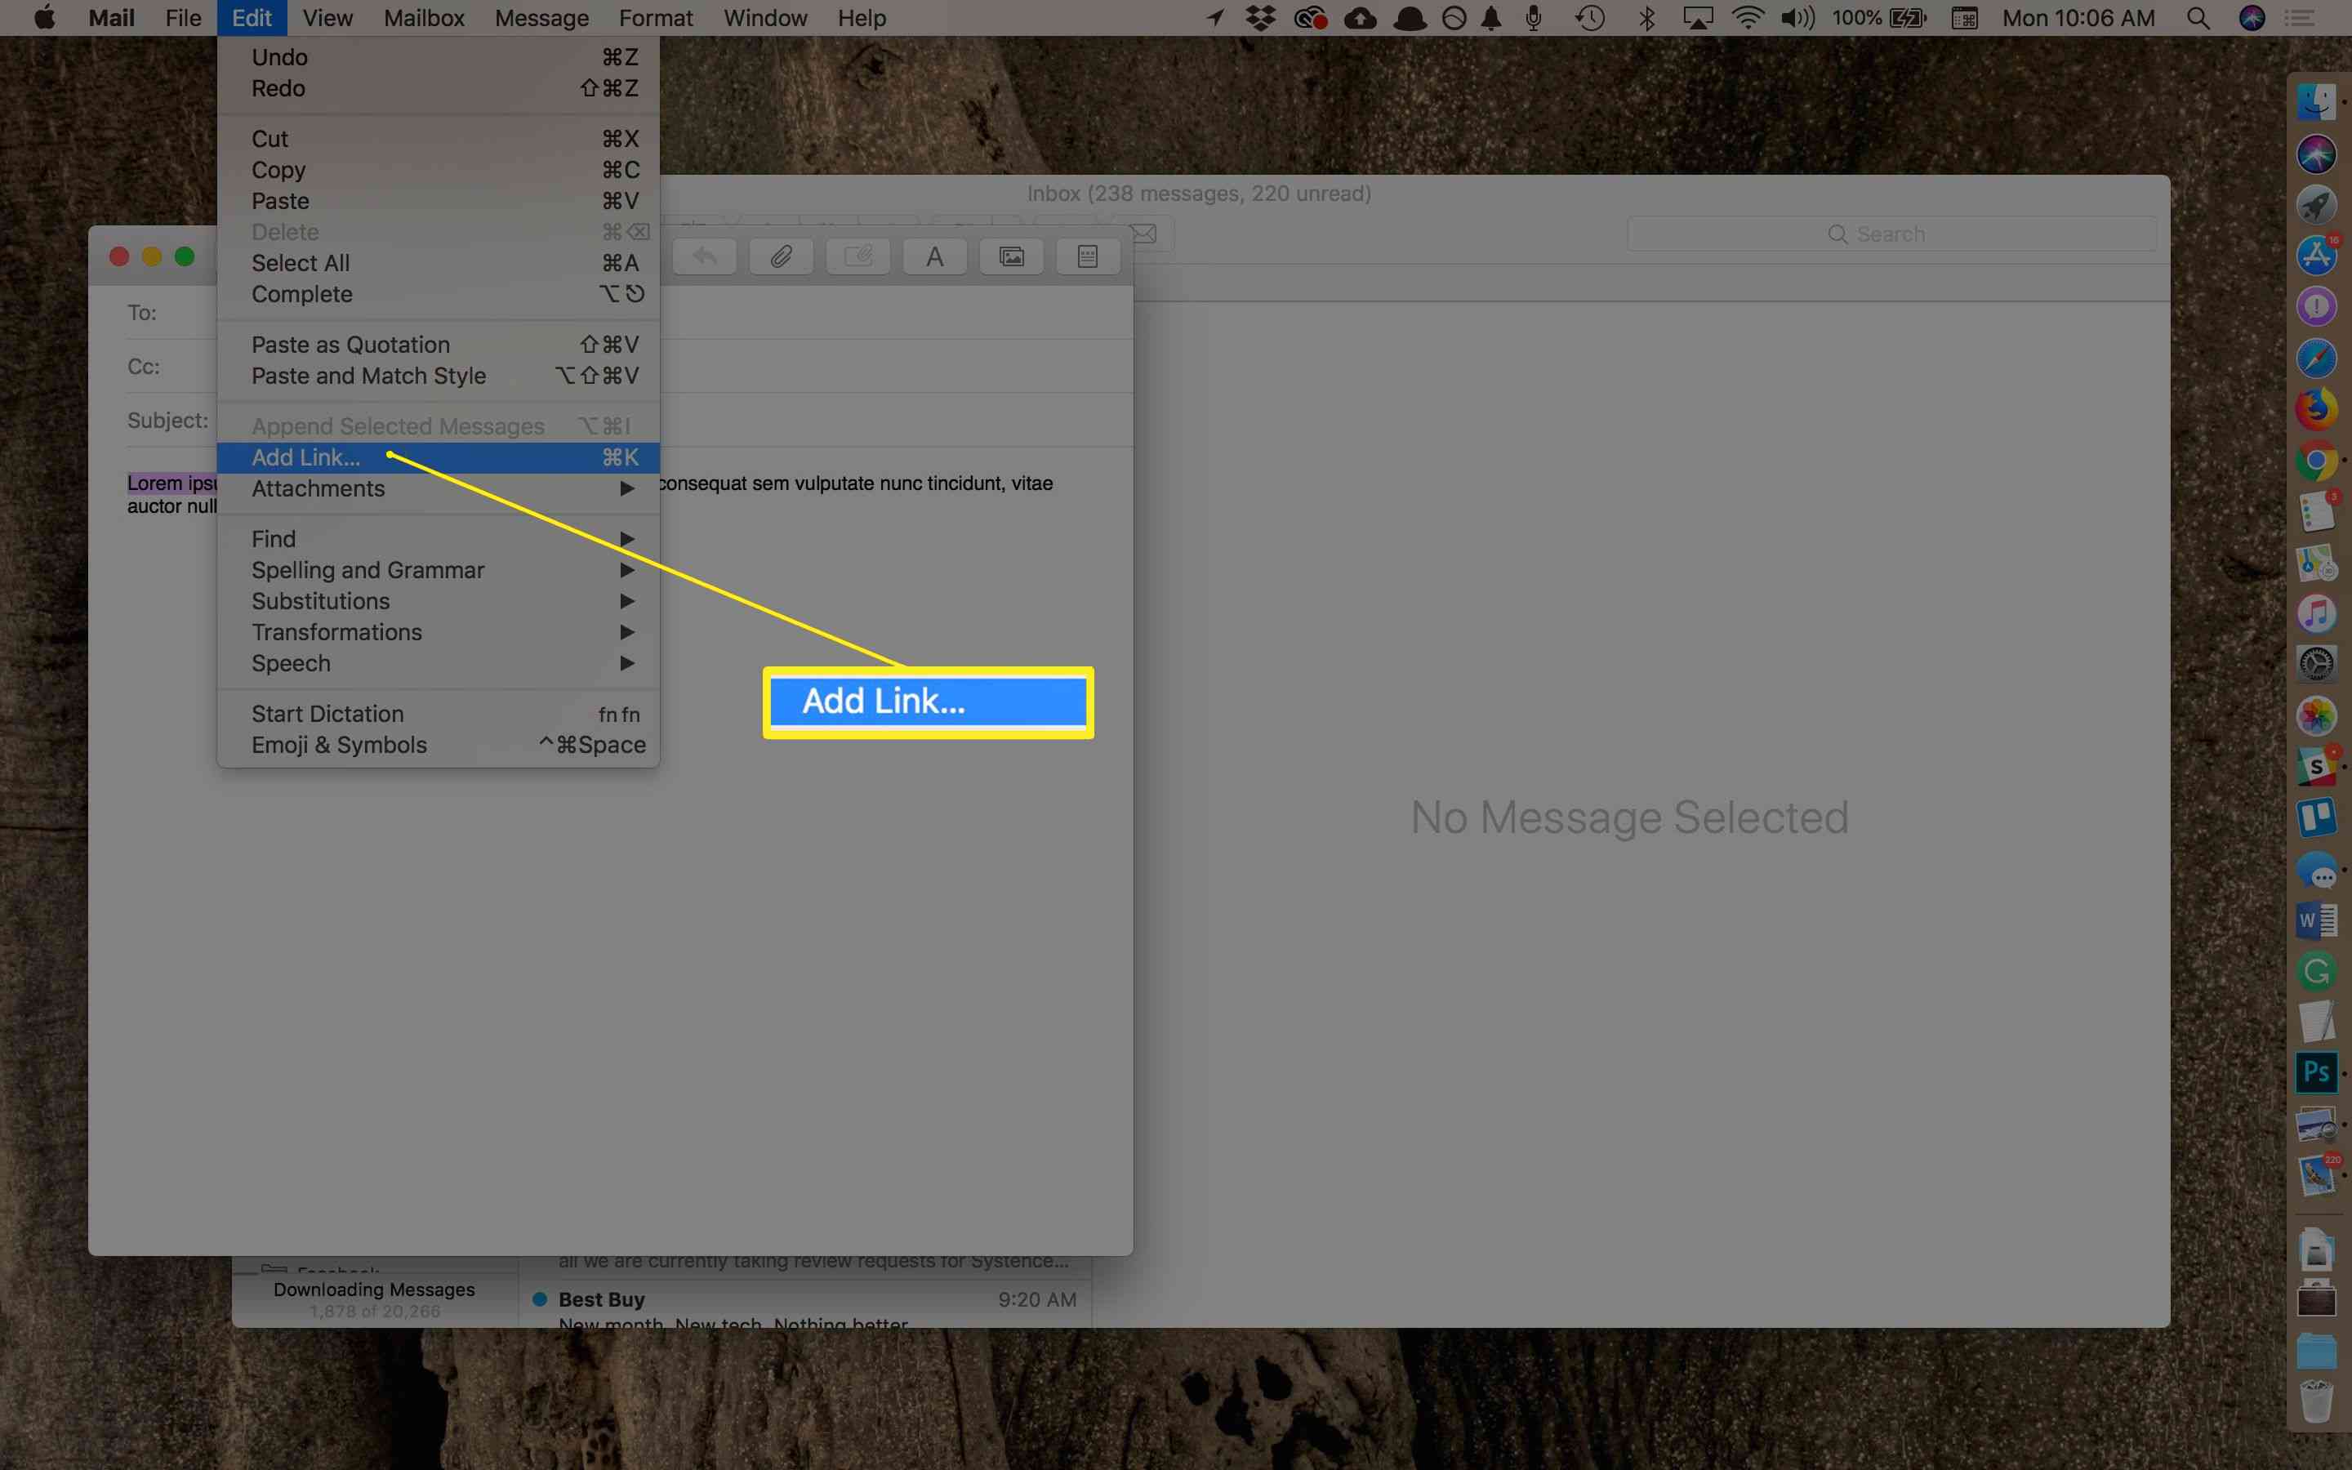Click the File menu

click(183, 17)
